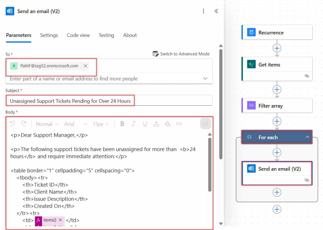323x230 pixels.
Task: Remove PattiF from the To recipients
Action: tap(86, 66)
